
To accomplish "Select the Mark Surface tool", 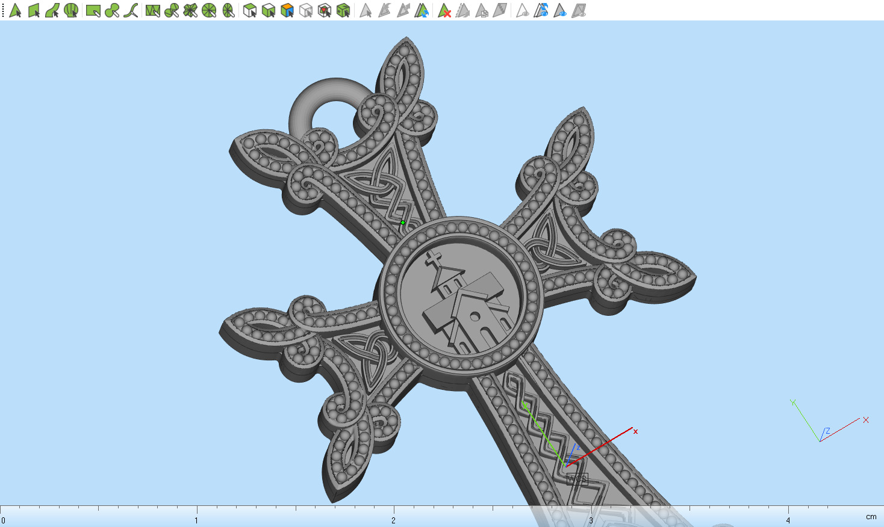I will pyautogui.click(x=52, y=10).
